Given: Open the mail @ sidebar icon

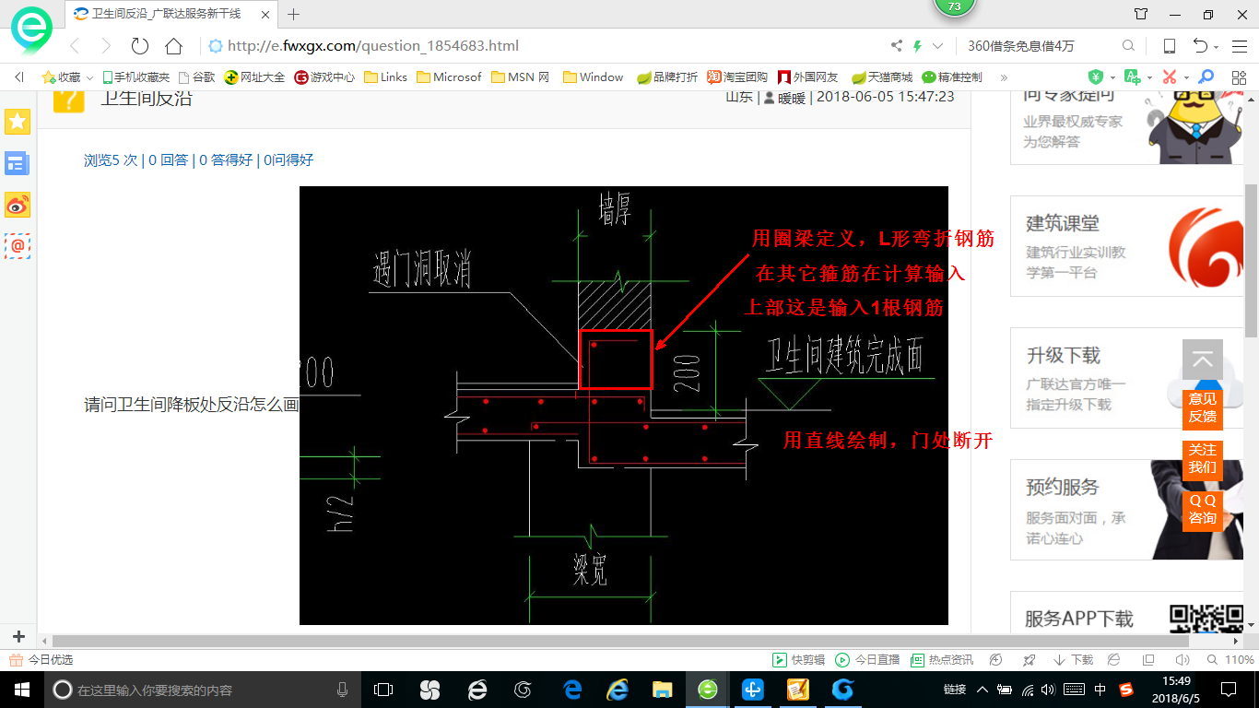Looking at the screenshot, I should pos(18,245).
